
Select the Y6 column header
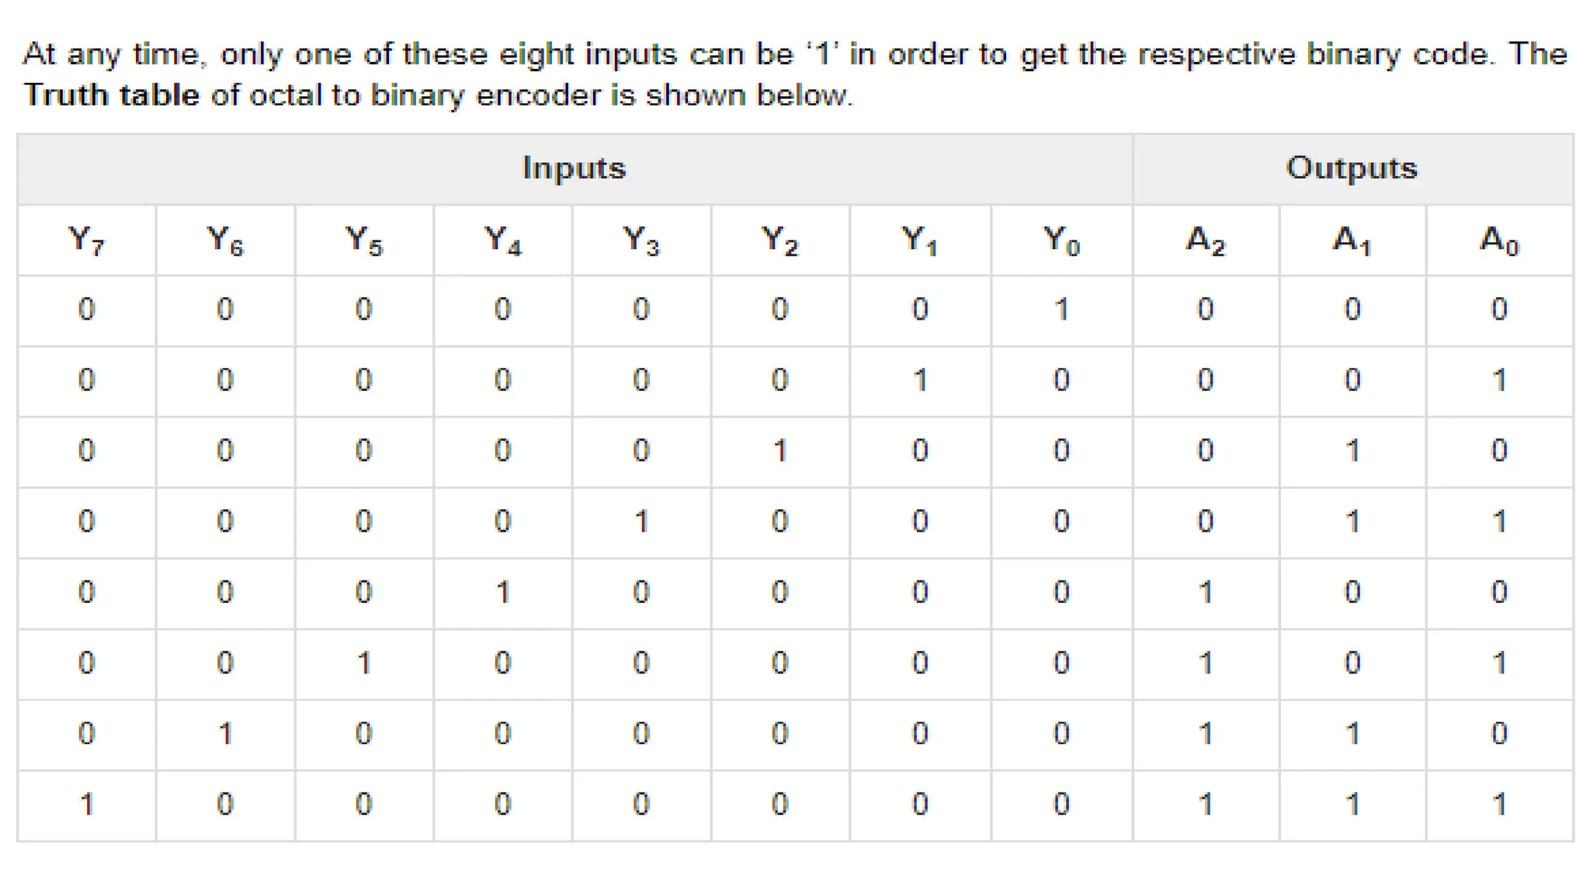(x=225, y=240)
